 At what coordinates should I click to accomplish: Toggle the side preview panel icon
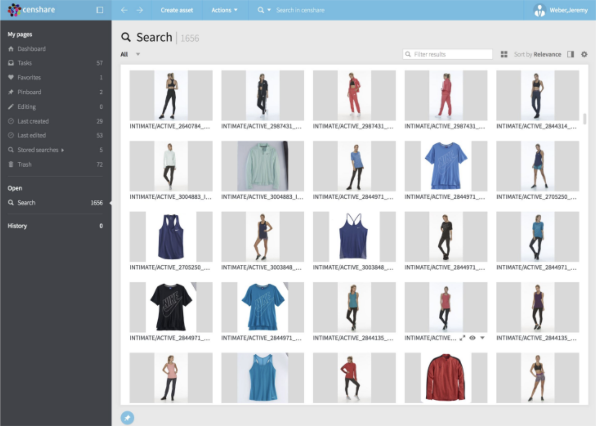pos(571,54)
